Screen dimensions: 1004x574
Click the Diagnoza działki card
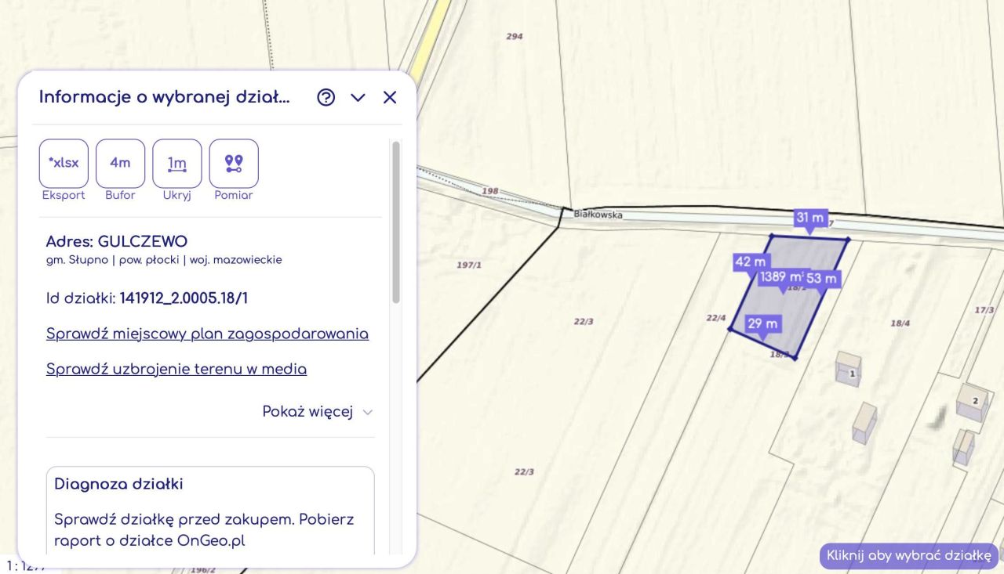(210, 511)
